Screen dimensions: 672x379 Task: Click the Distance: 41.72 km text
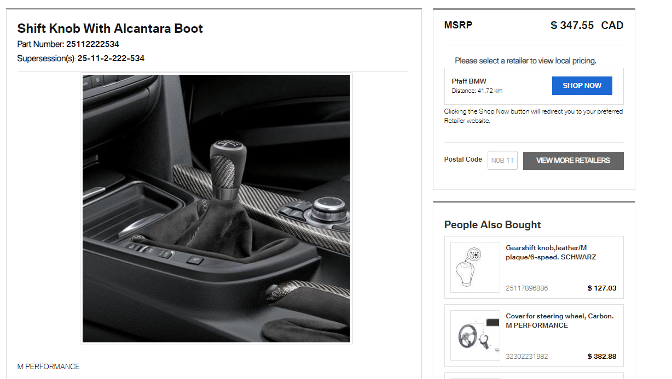477,91
